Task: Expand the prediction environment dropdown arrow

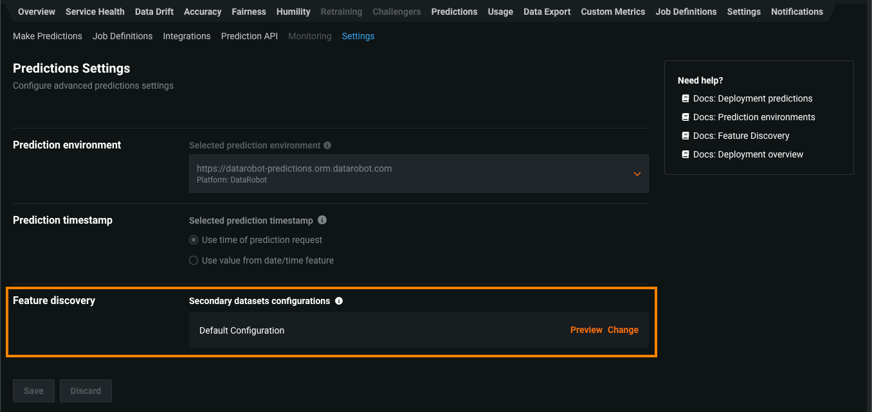Action: [x=637, y=174]
